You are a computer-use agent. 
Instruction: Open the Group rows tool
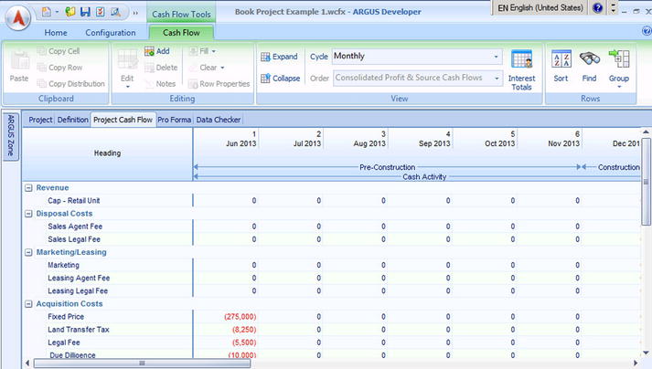coord(619,66)
